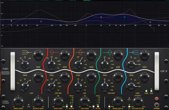Screen dimensions: 169x110
Task: Click the green high mid bell shape icon
Action: [x=107, y=52]
